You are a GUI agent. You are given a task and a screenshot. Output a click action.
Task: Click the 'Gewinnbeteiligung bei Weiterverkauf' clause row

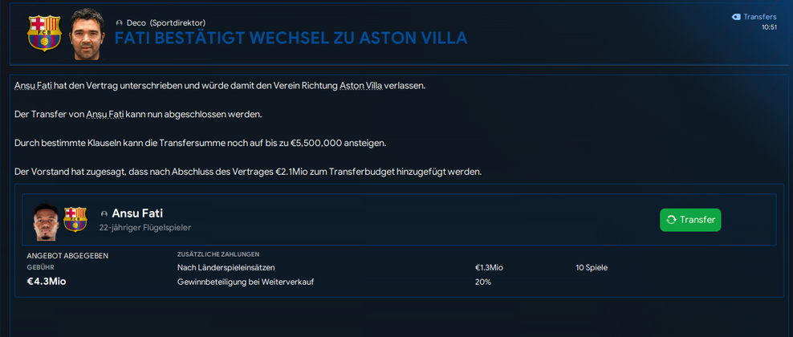click(x=250, y=282)
